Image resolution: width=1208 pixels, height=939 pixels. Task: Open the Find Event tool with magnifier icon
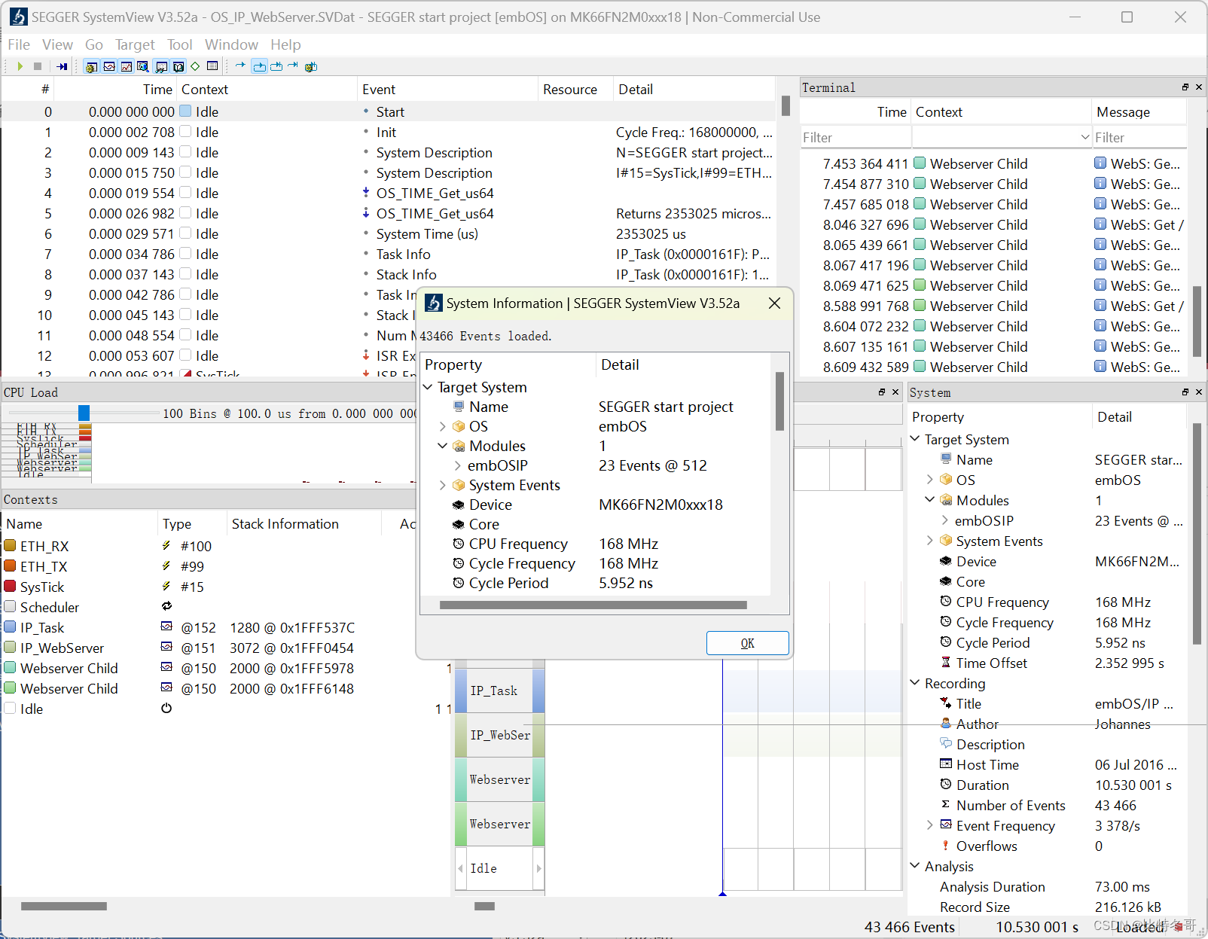pyautogui.click(x=142, y=66)
